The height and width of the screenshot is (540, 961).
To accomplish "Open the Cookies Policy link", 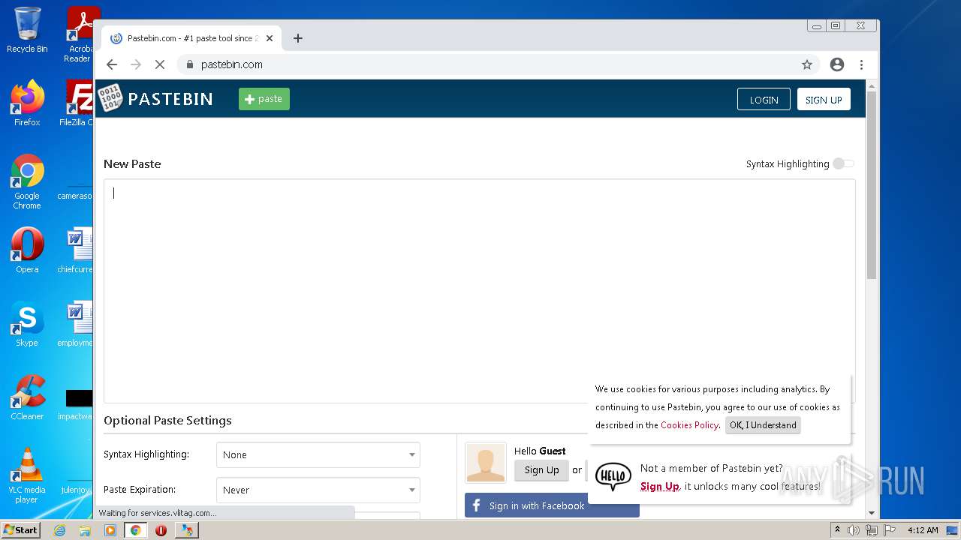I will click(689, 424).
